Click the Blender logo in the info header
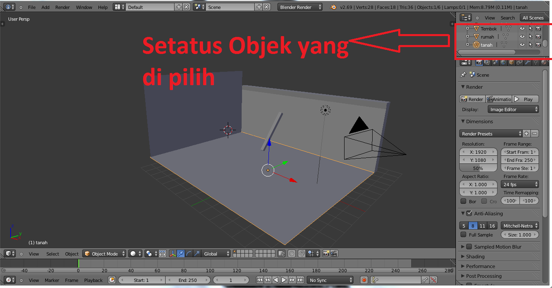This screenshot has height=288, width=552. pyautogui.click(x=334, y=7)
